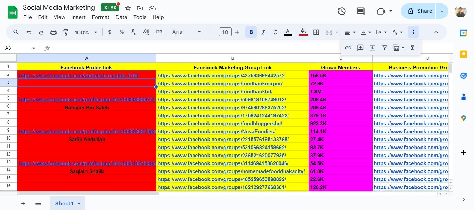
Task: Toggle italic formatting
Action: 263,32
